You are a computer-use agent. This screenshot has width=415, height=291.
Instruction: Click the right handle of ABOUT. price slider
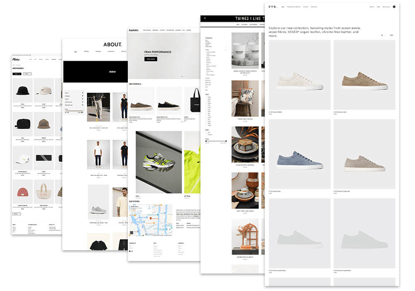83,111
